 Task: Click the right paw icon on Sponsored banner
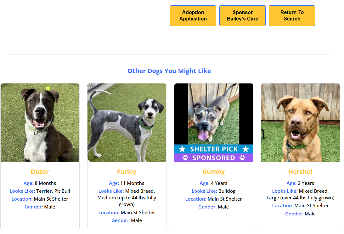242,158
